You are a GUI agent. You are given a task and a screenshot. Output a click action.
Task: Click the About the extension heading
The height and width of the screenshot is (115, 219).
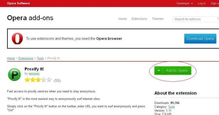175,93
